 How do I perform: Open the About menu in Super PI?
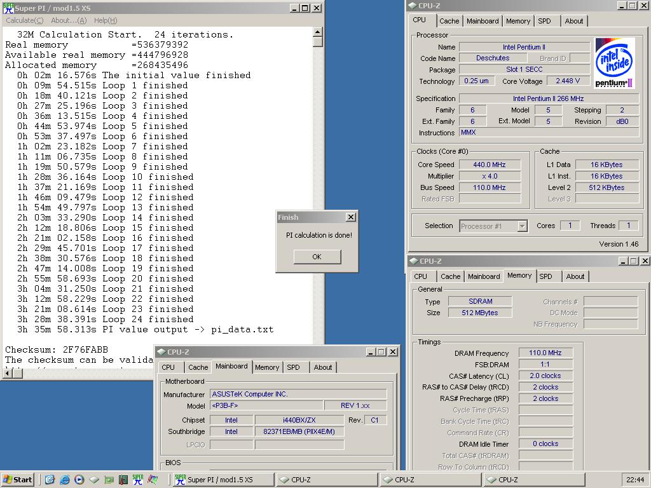point(69,20)
